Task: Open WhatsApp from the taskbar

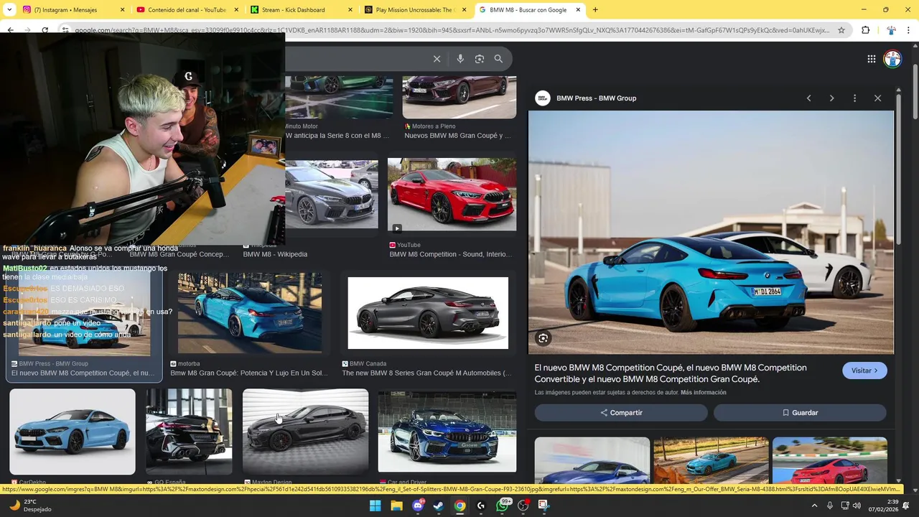Action: (x=503, y=506)
